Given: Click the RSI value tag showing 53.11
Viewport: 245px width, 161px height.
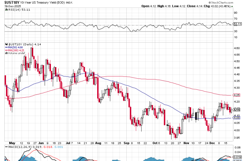Looking at the screenshot, I should coord(236,24).
